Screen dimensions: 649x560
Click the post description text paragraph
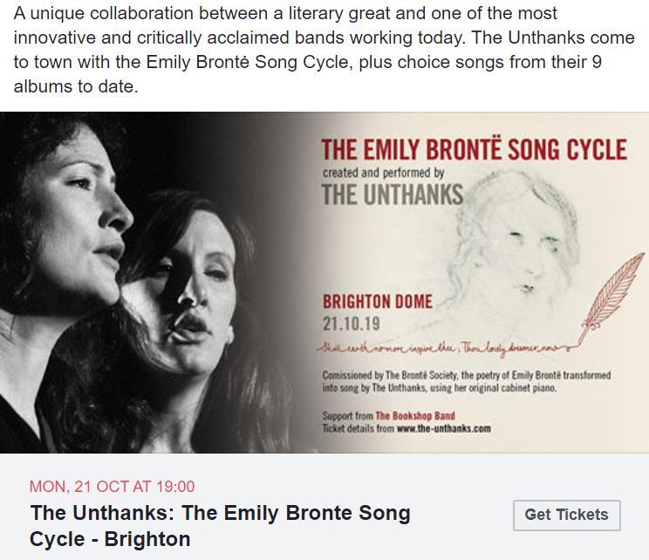pyautogui.click(x=324, y=50)
